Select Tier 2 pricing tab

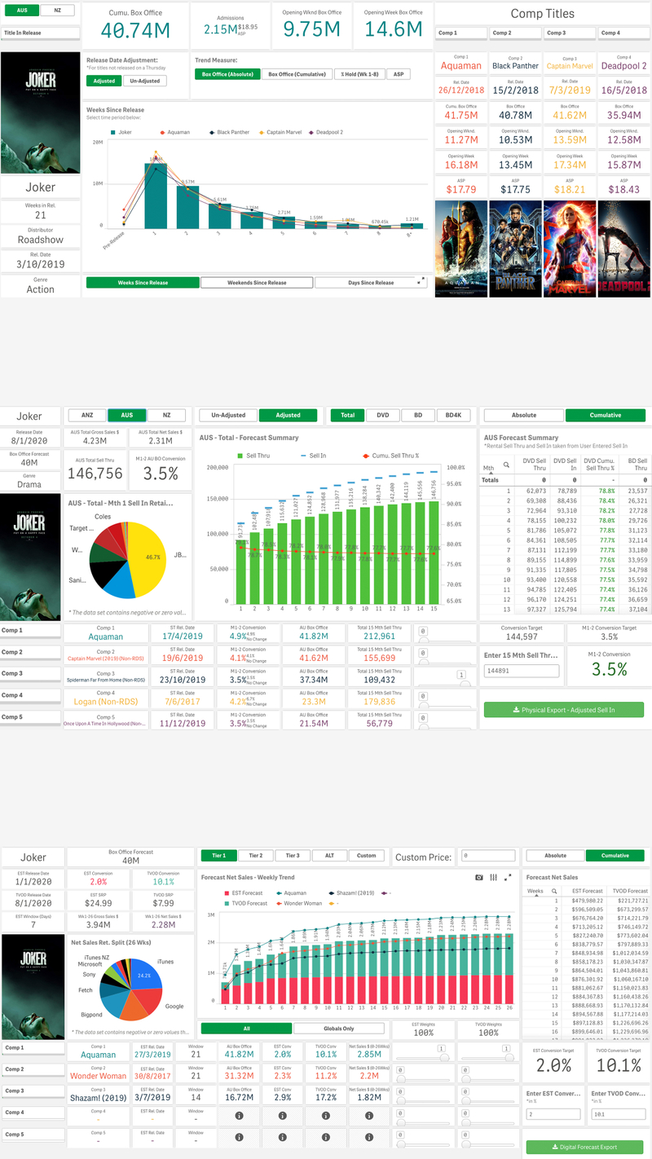[x=256, y=856]
